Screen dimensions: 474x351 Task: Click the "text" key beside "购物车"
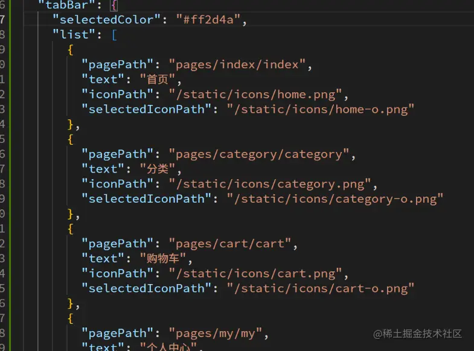click(x=103, y=259)
